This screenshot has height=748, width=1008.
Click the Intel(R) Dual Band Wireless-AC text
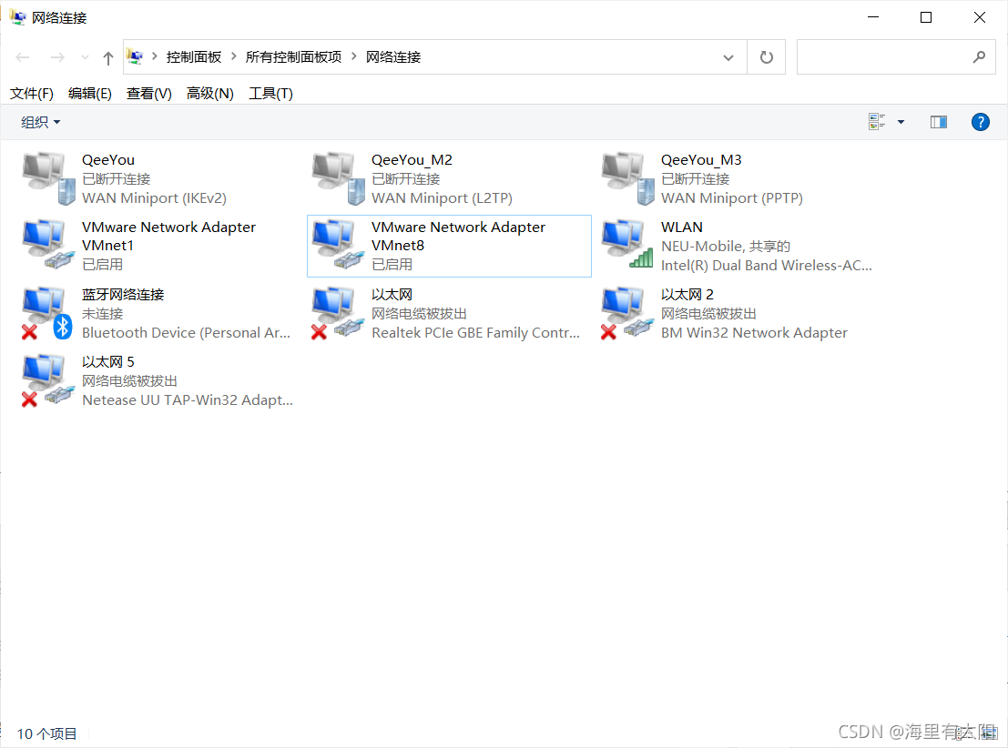coord(767,266)
